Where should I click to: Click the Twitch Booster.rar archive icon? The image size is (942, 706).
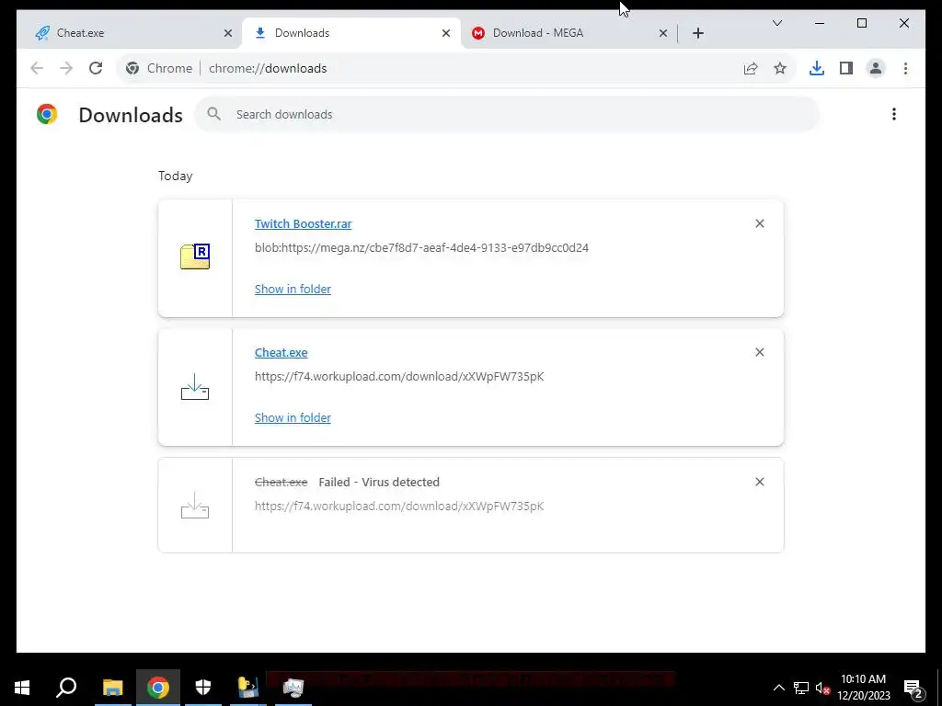click(x=195, y=257)
